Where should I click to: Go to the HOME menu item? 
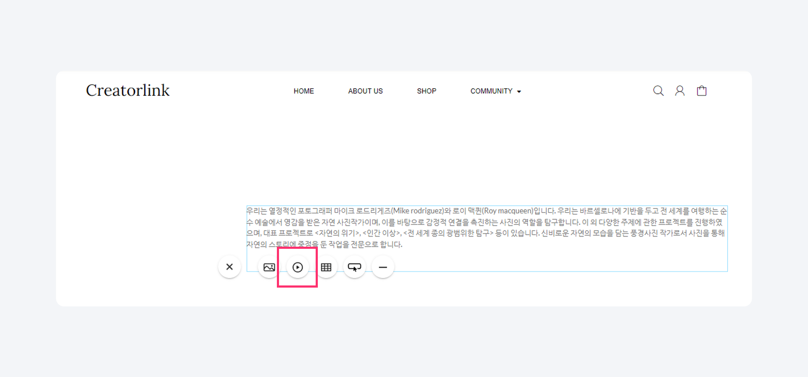pyautogui.click(x=304, y=91)
